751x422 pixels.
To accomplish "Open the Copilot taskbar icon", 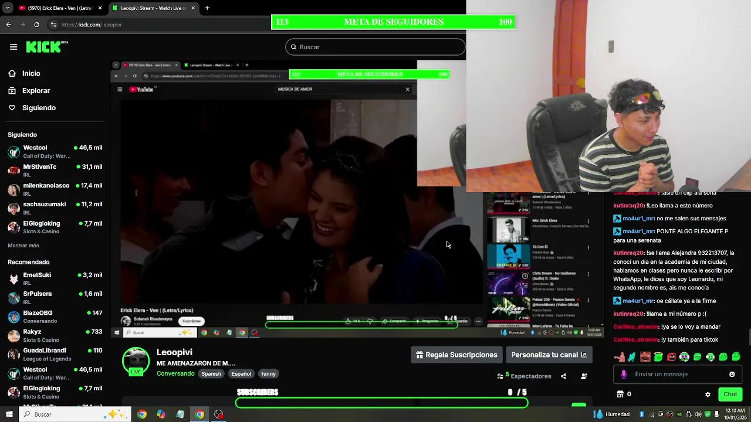I will point(161,414).
